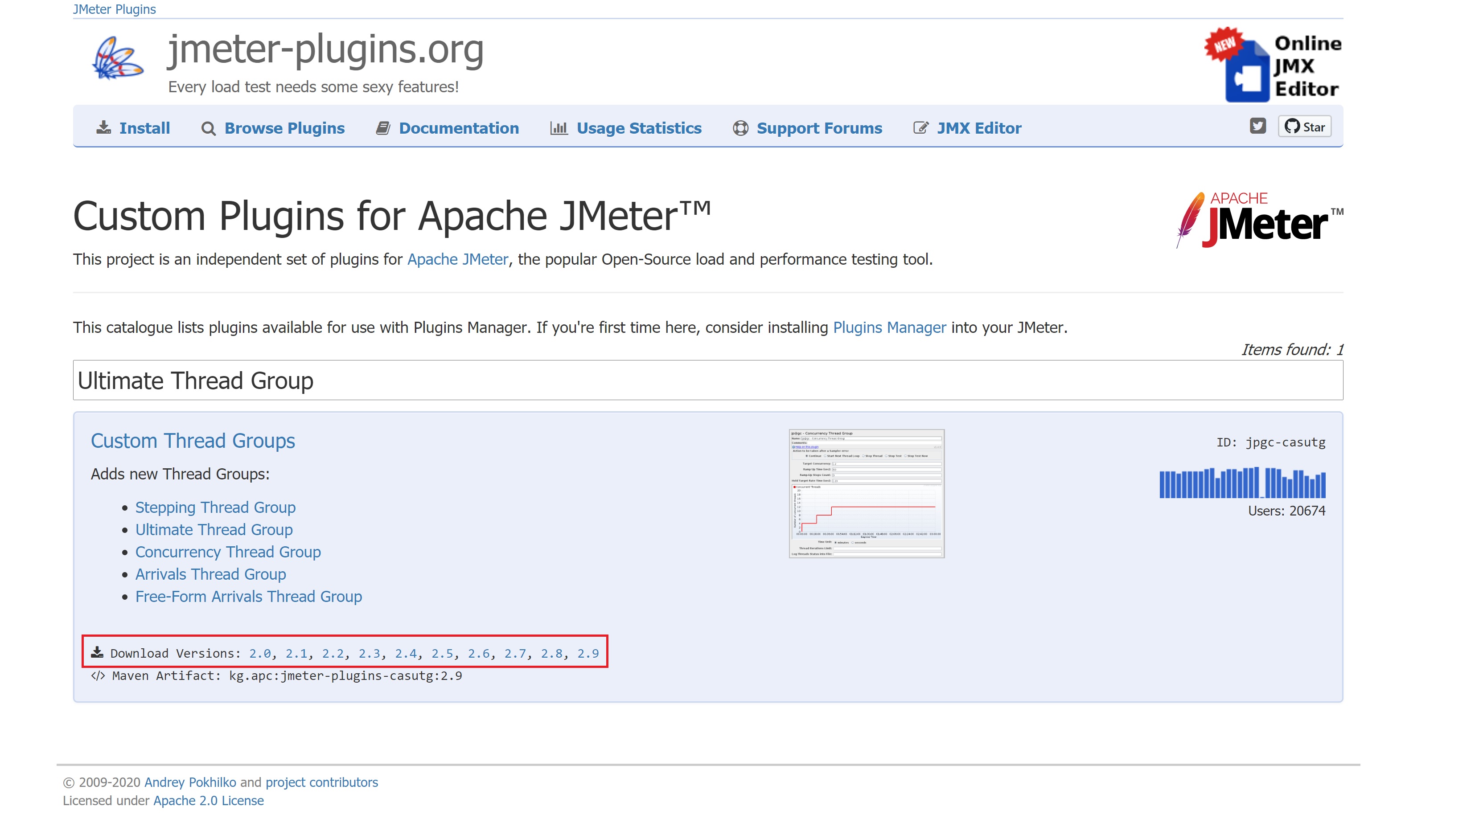Download version 2.5

coord(442,654)
